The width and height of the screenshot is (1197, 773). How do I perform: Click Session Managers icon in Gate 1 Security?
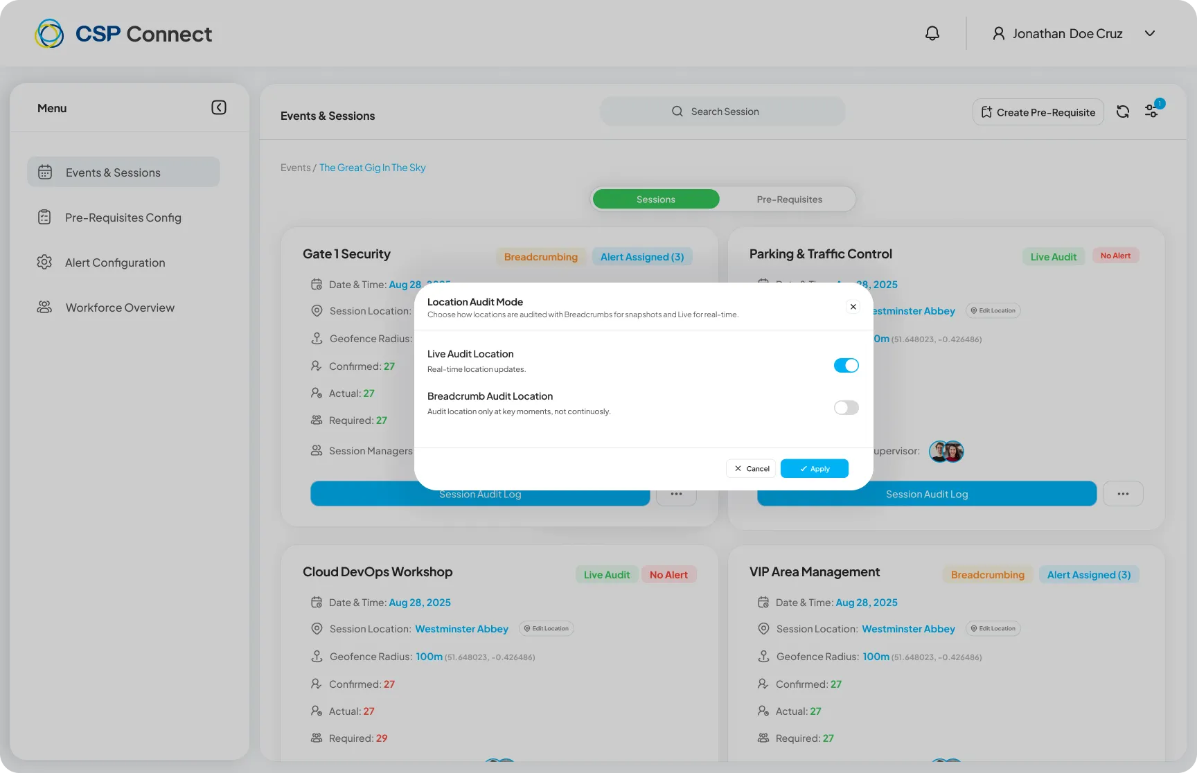pyautogui.click(x=317, y=450)
